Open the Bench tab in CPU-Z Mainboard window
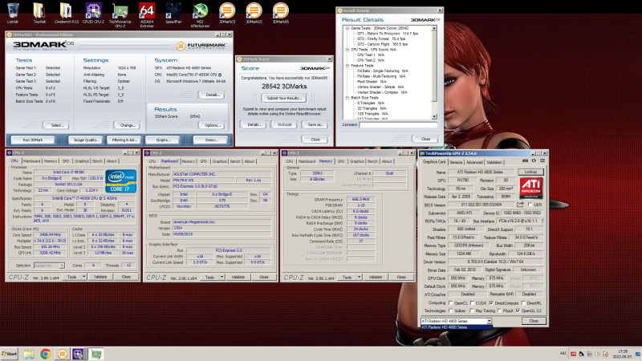642x361 pixels. point(235,161)
